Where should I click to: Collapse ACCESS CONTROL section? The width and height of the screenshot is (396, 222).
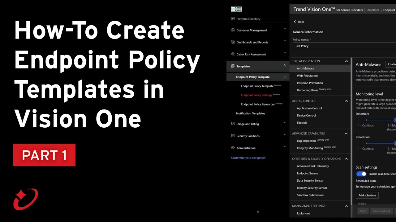tap(346, 101)
